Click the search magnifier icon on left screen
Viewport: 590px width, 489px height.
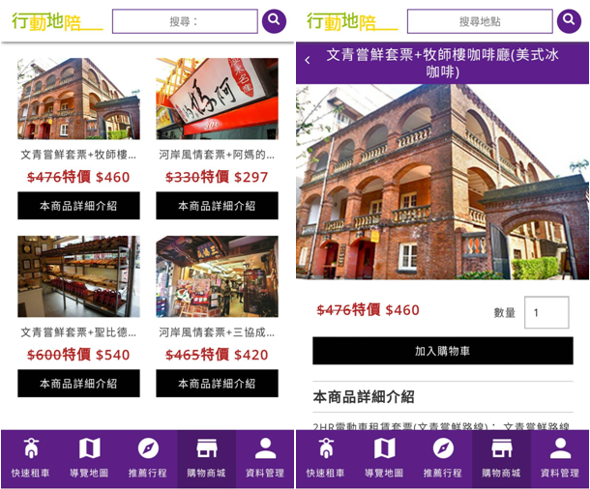tap(274, 21)
